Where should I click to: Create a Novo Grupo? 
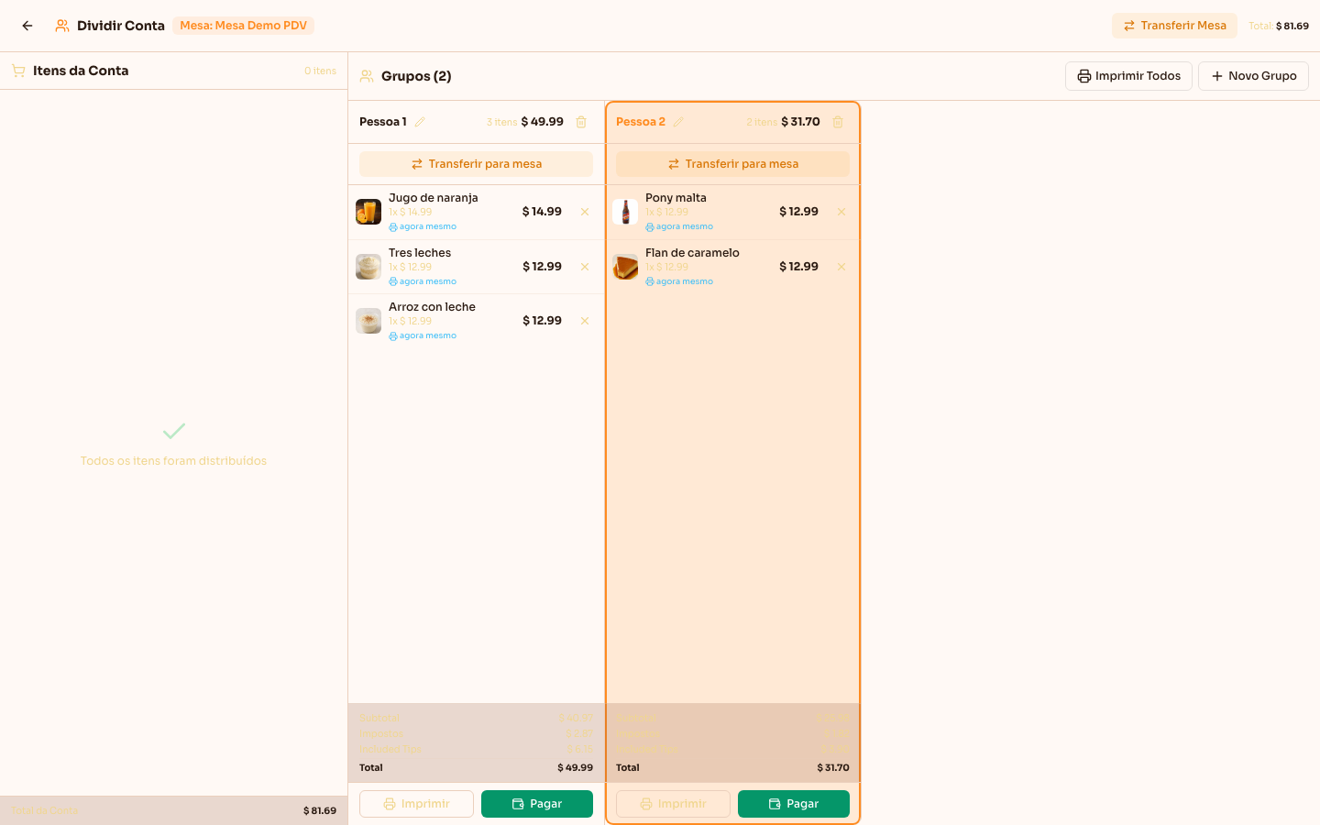[1253, 76]
